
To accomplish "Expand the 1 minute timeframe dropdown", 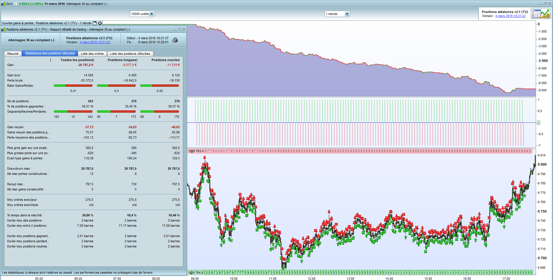I will pyautogui.click(x=337, y=14).
